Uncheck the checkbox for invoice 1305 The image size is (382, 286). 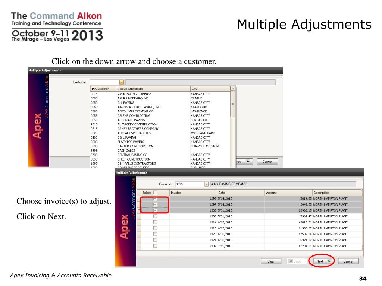point(155,211)
